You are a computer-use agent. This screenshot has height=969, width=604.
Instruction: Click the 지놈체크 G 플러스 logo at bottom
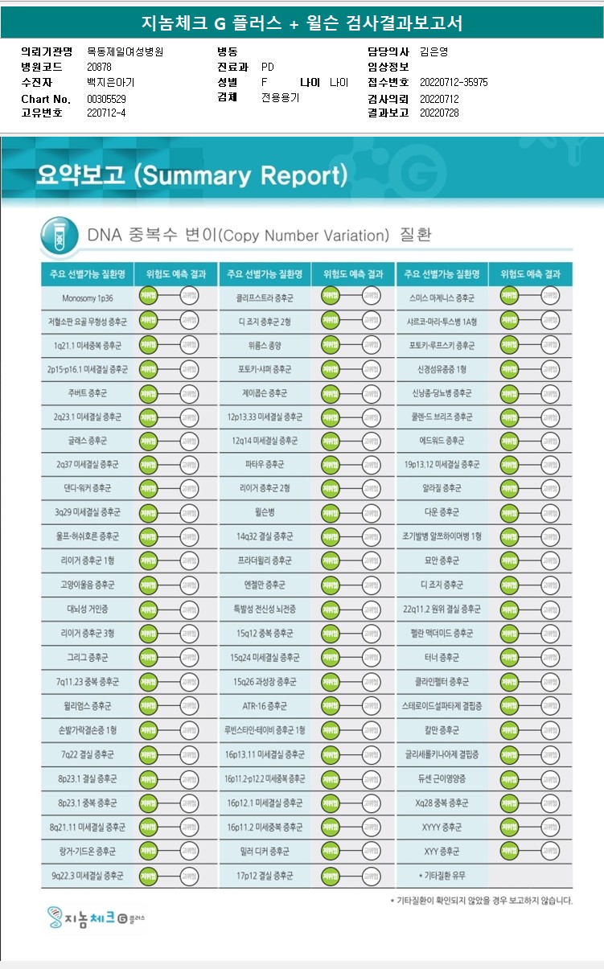click(95, 918)
